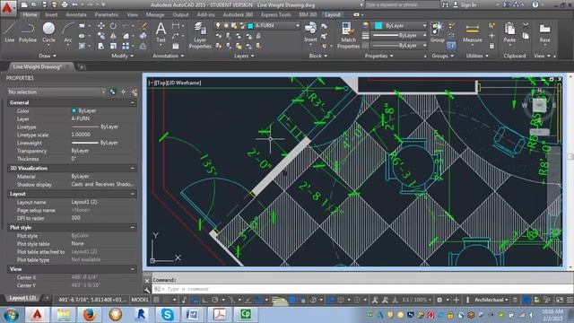Toggle ortho mode in the status bar
Viewport: 574px width, 323px height.
coord(204,300)
